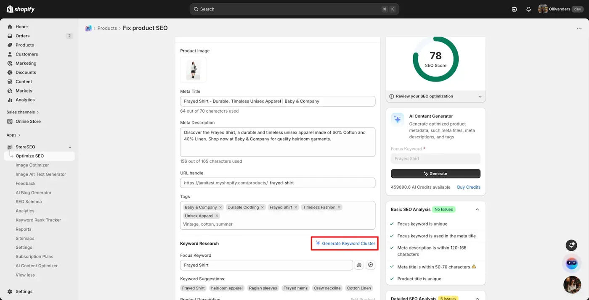The width and height of the screenshot is (589, 300).
Task: Click the support agent avatar
Action: pyautogui.click(x=572, y=285)
